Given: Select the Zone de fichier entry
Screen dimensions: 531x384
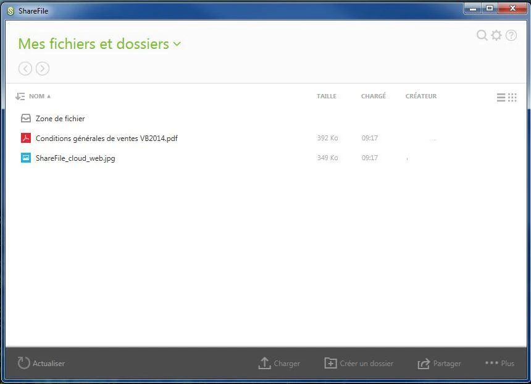Looking at the screenshot, I should [x=61, y=118].
